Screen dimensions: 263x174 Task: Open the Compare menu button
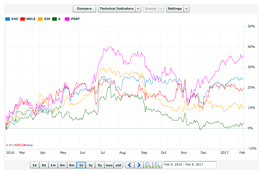point(84,9)
